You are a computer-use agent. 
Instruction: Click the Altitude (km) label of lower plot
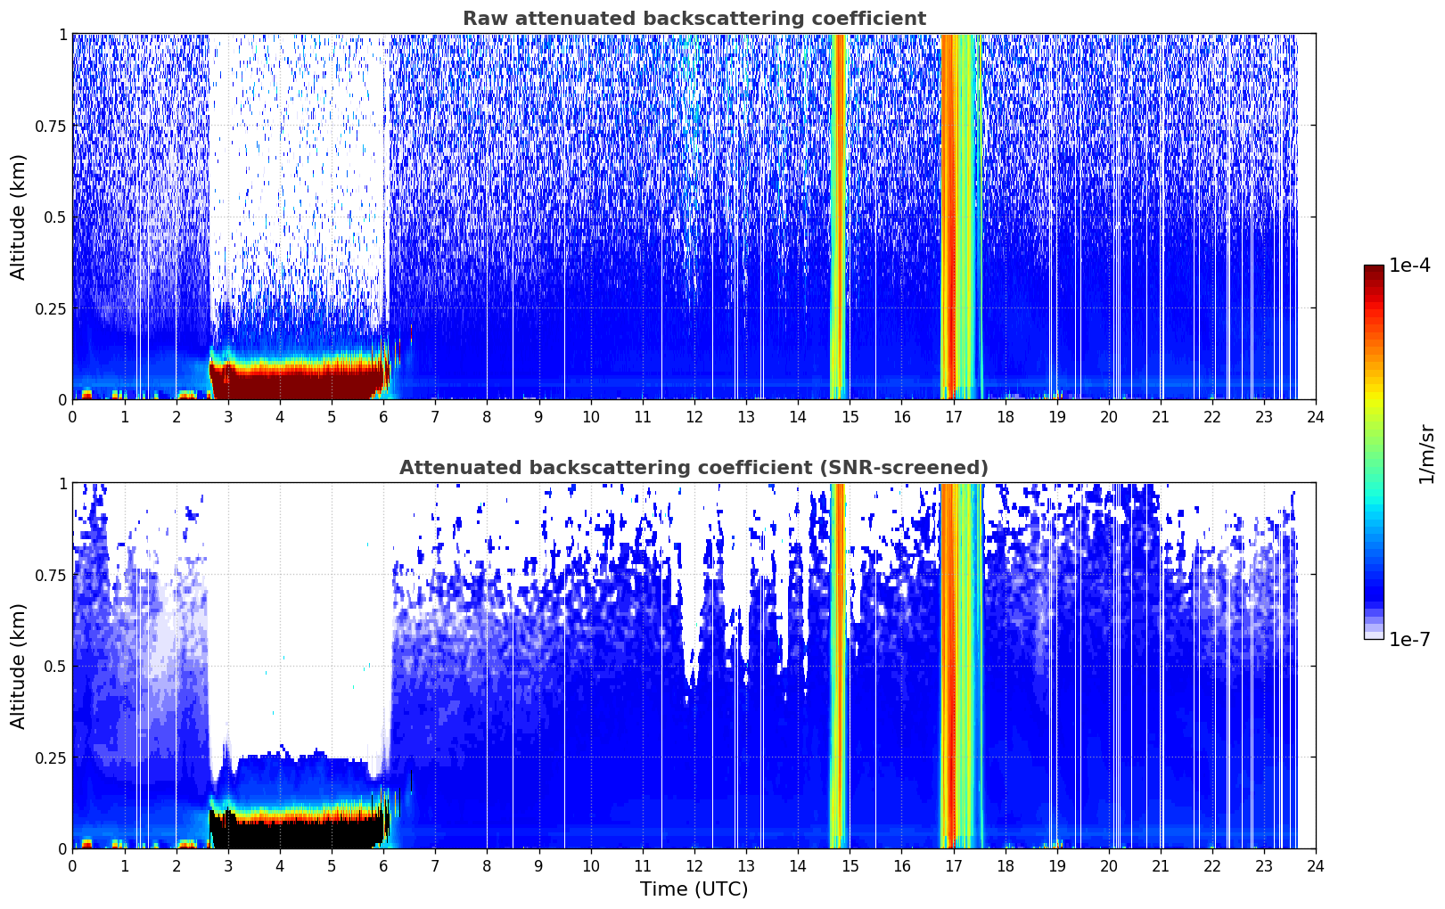click(x=19, y=666)
